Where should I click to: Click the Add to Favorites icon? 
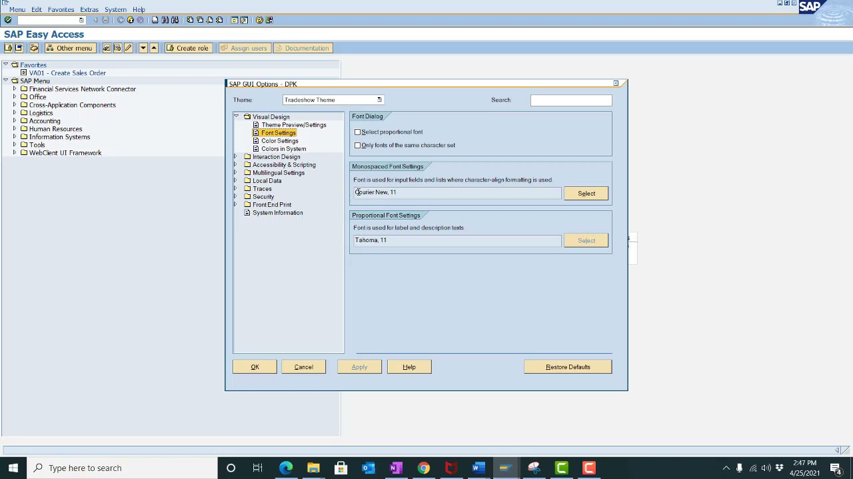(107, 48)
